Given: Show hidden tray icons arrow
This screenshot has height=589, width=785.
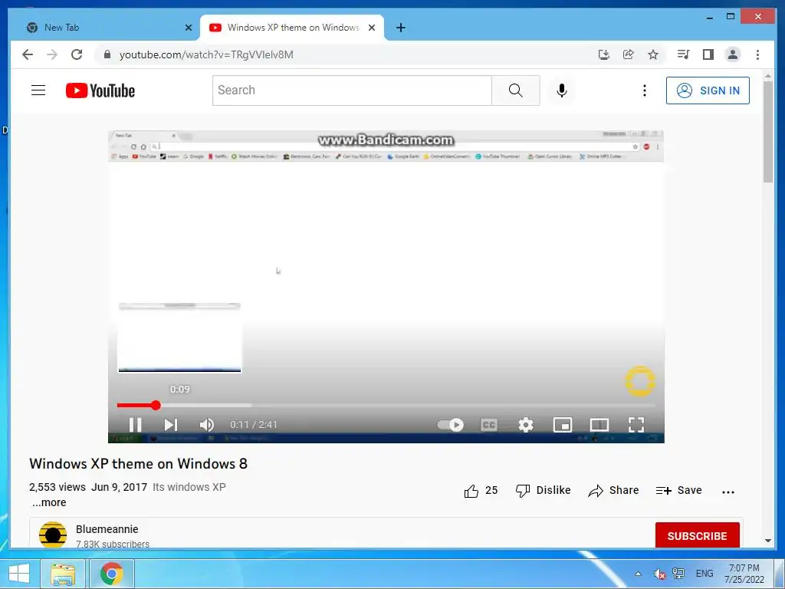Looking at the screenshot, I should [x=638, y=574].
